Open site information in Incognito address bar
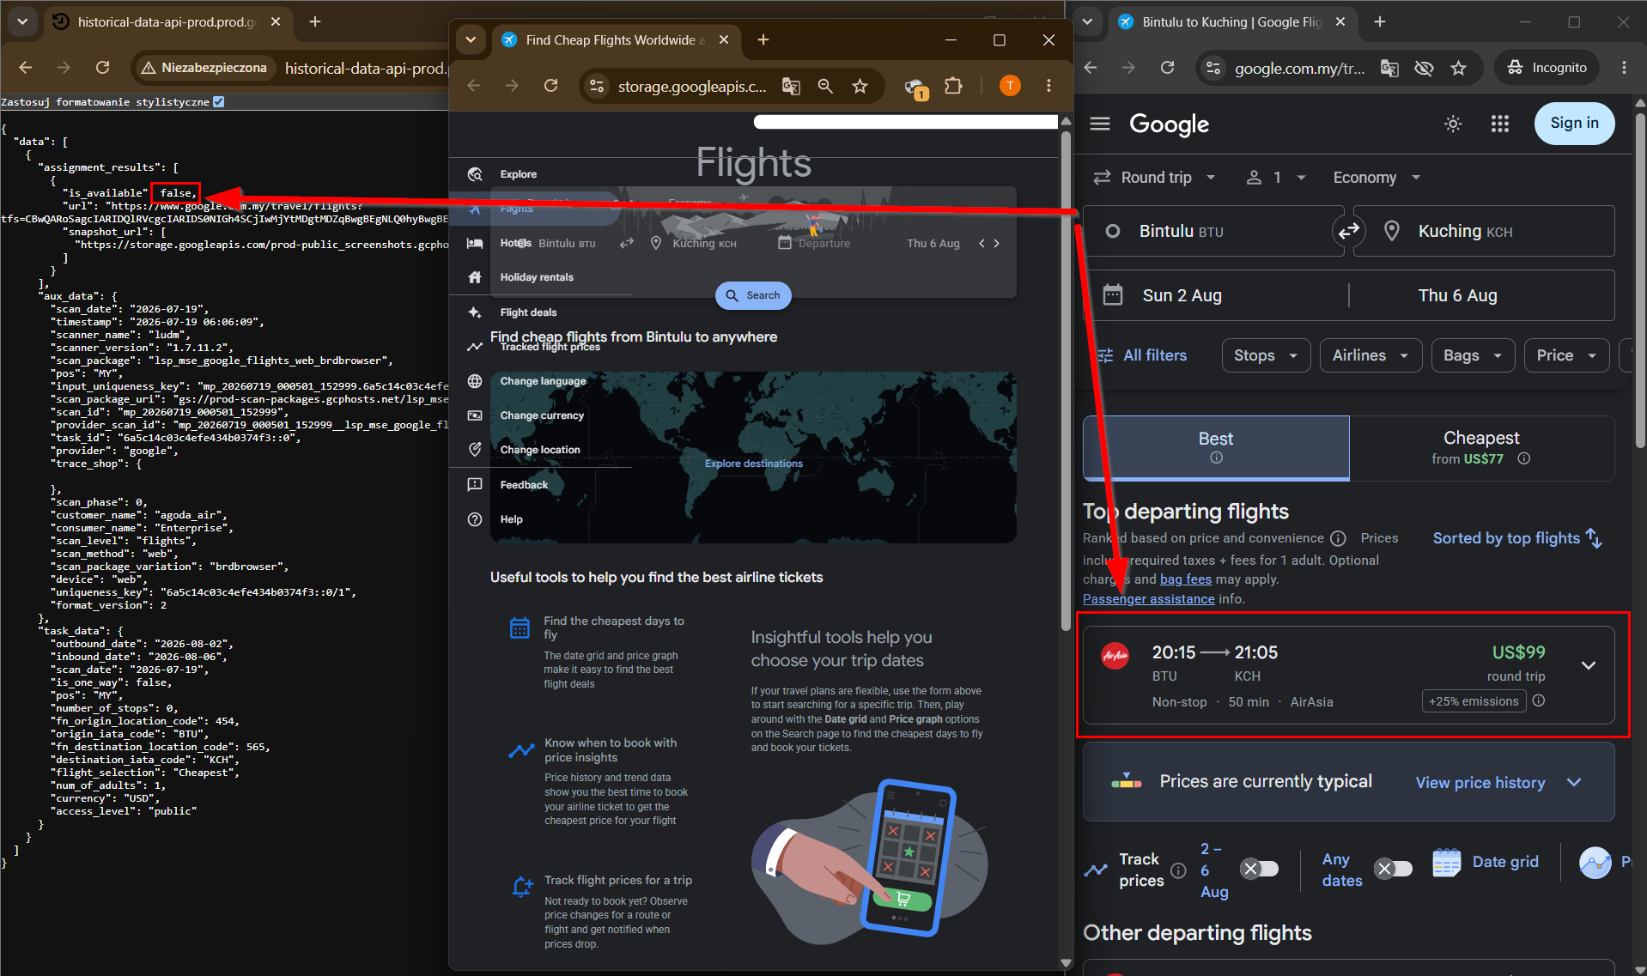 coord(1213,68)
